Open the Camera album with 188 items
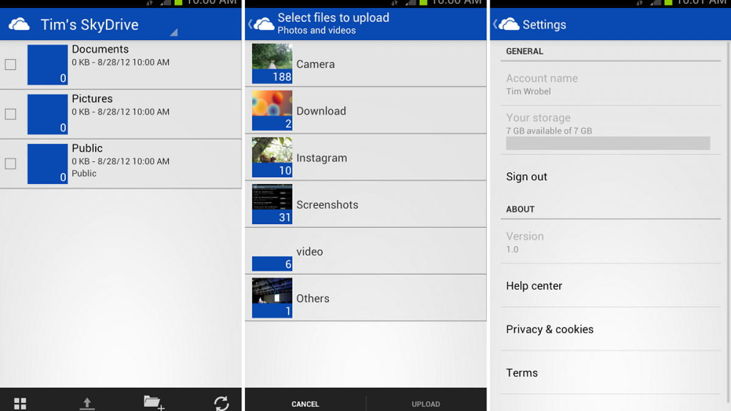The height and width of the screenshot is (411, 731). (x=365, y=64)
